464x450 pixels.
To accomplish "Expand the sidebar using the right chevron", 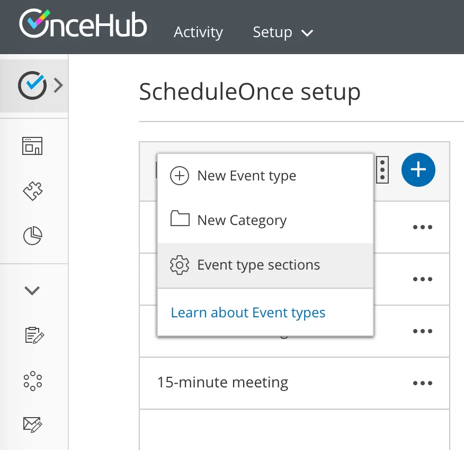I will point(59,85).
